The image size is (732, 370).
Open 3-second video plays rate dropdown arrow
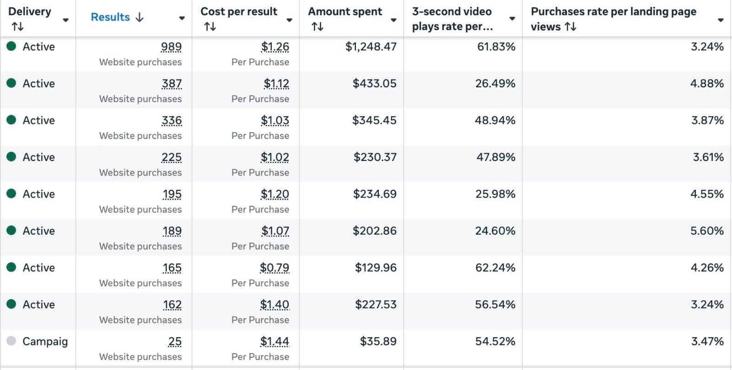pos(512,19)
